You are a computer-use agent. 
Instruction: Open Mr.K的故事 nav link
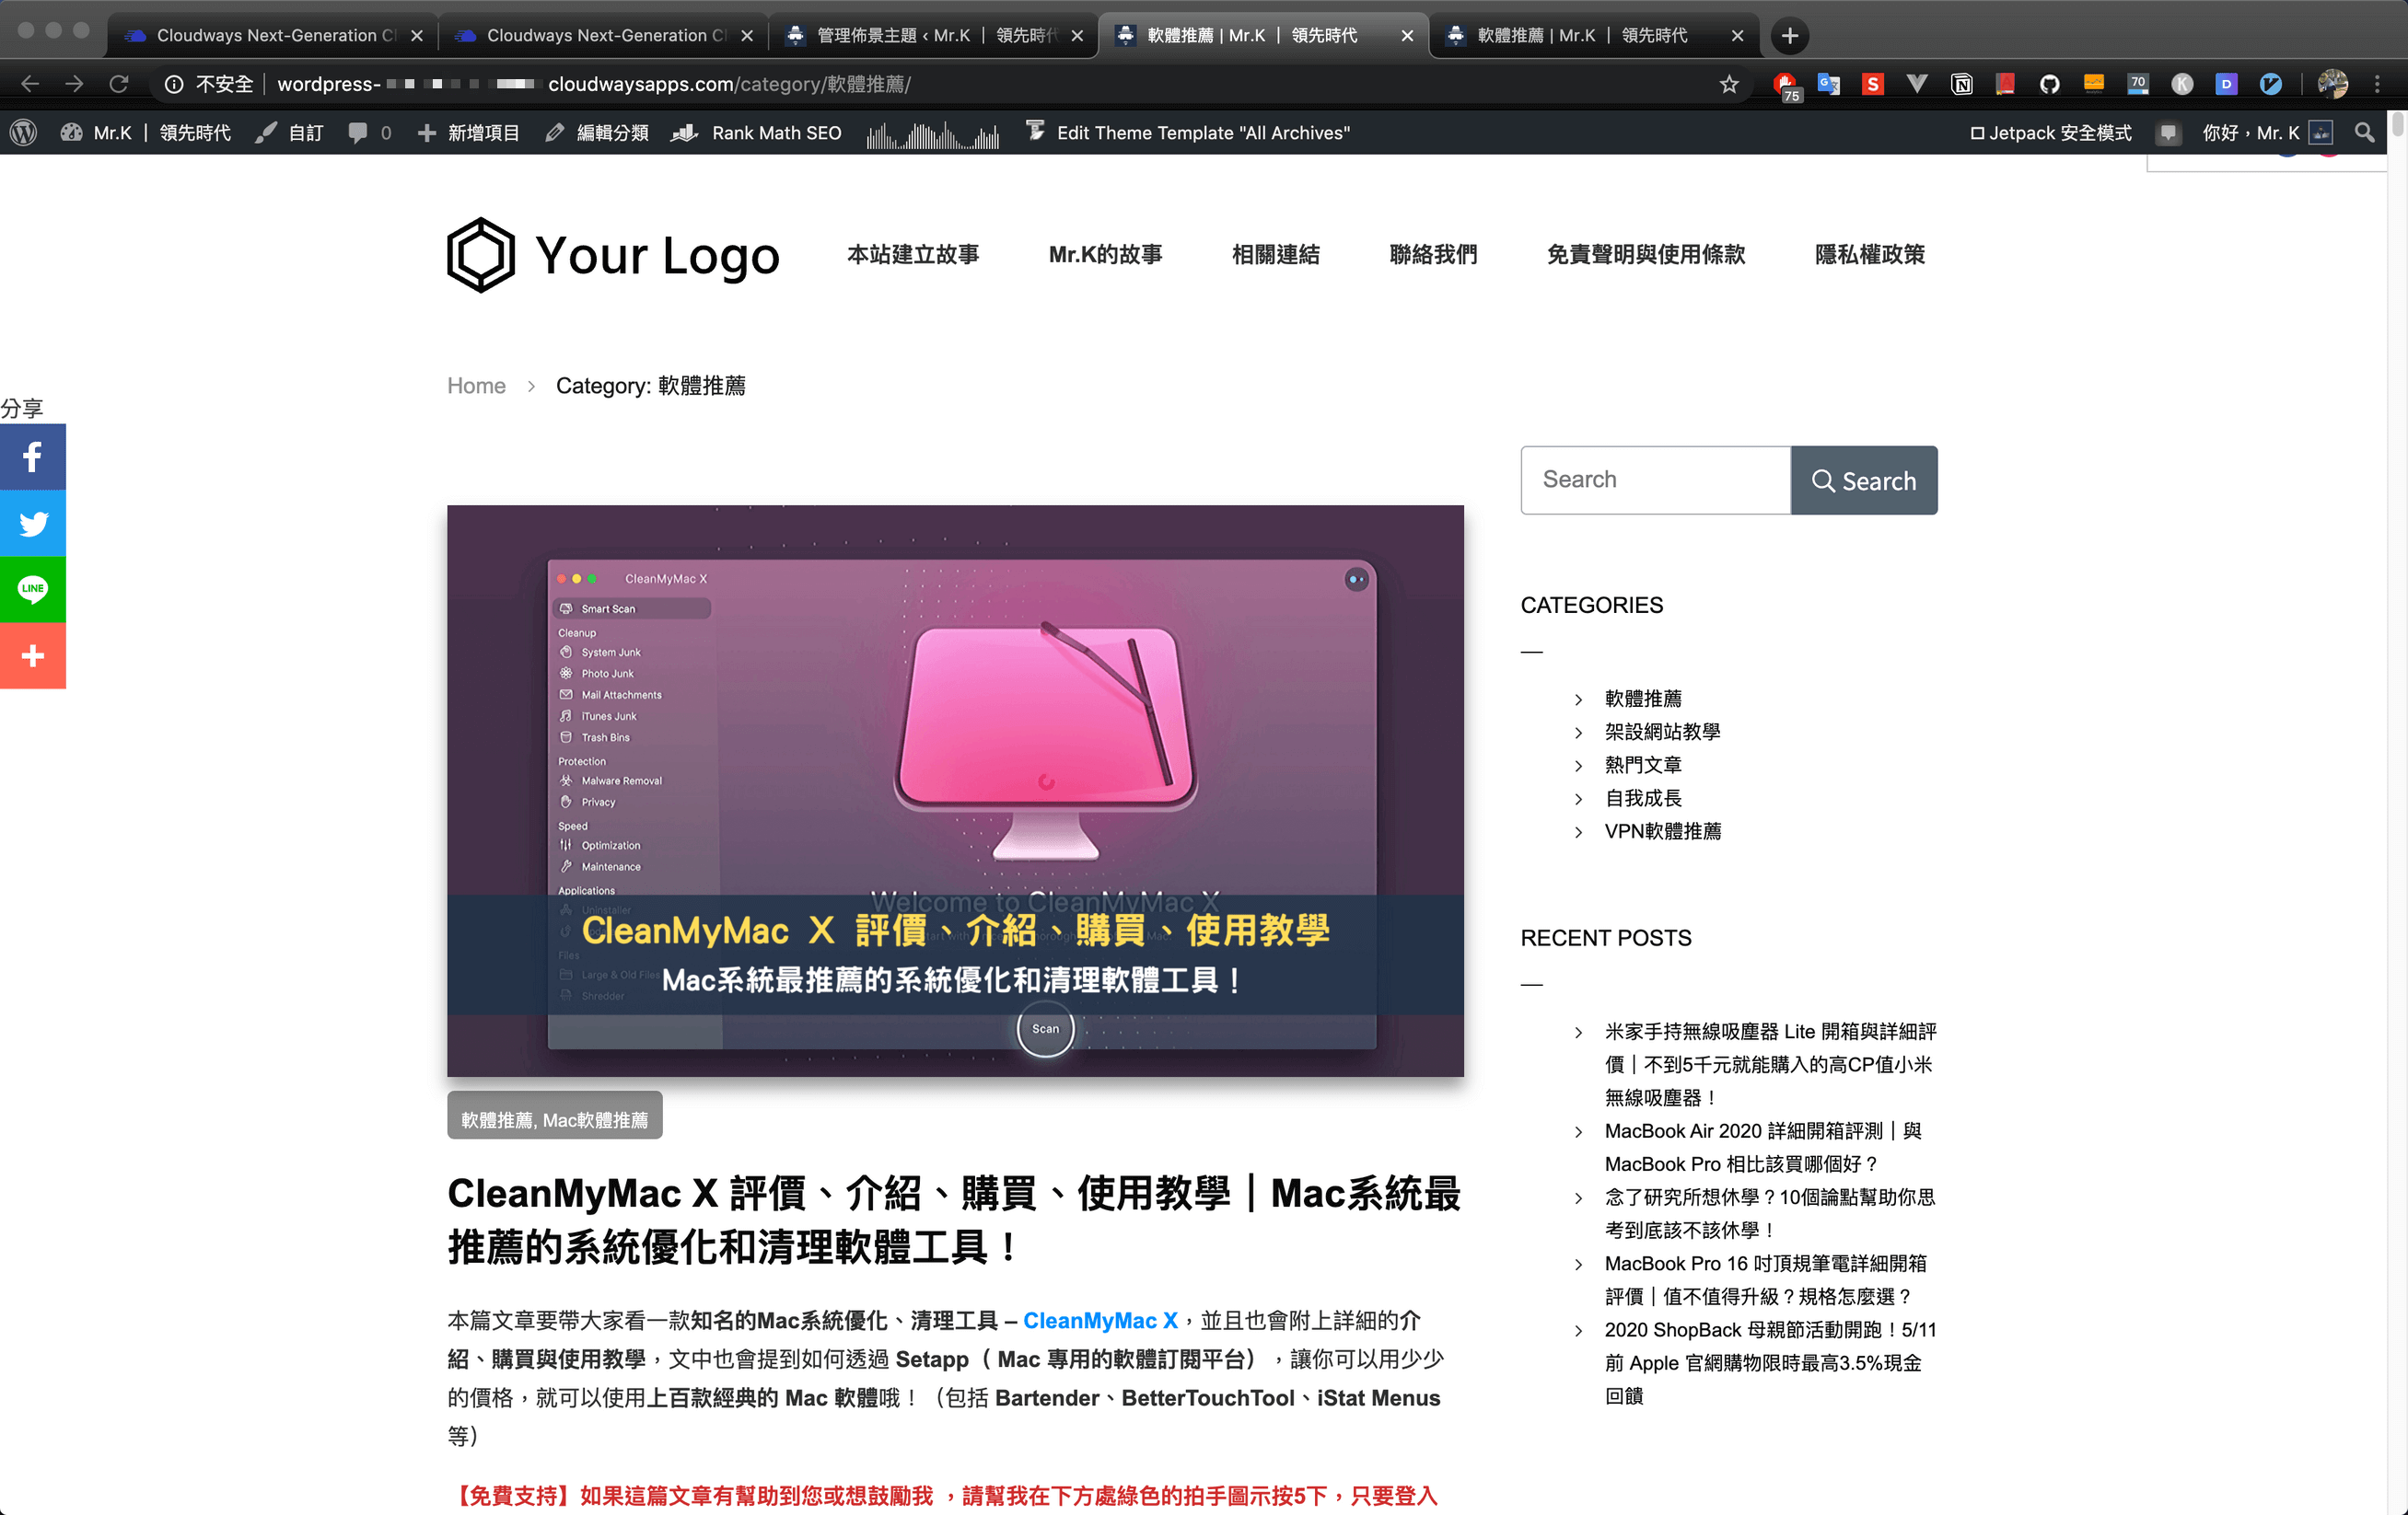[x=1105, y=255]
